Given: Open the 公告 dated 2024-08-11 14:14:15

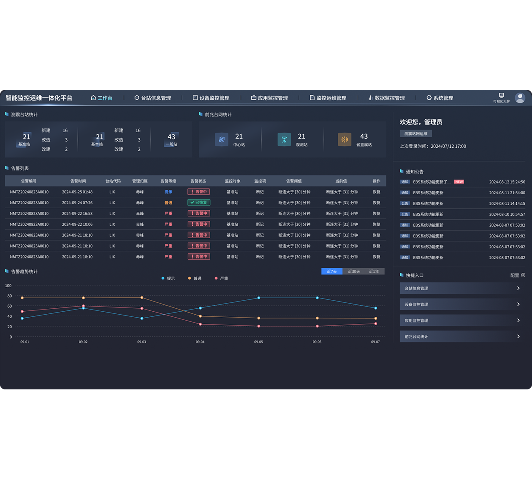Looking at the screenshot, I should point(463,203).
